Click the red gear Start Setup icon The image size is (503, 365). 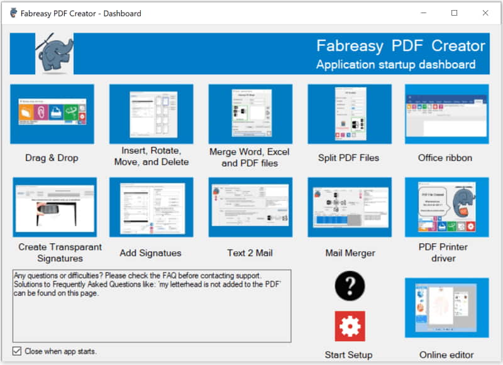350,326
